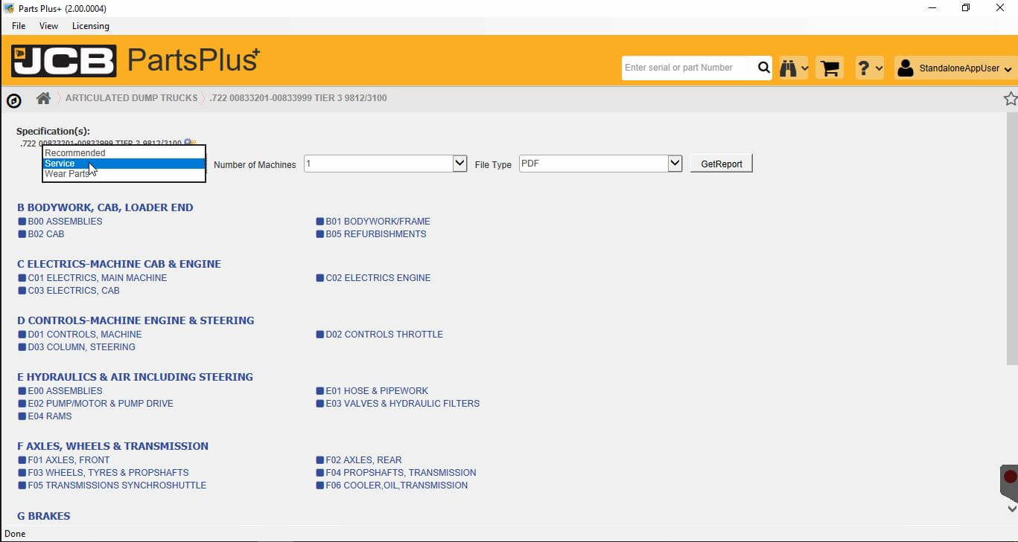Image resolution: width=1018 pixels, height=542 pixels.
Task: Expand the Number of Machines dropdown
Action: click(x=459, y=164)
